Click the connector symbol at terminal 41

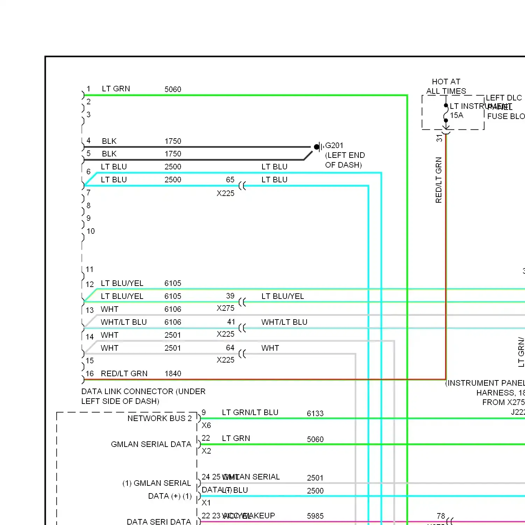click(242, 328)
